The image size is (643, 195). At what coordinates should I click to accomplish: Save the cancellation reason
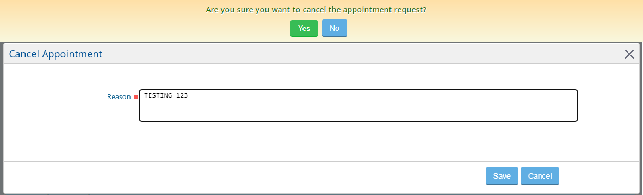502,176
